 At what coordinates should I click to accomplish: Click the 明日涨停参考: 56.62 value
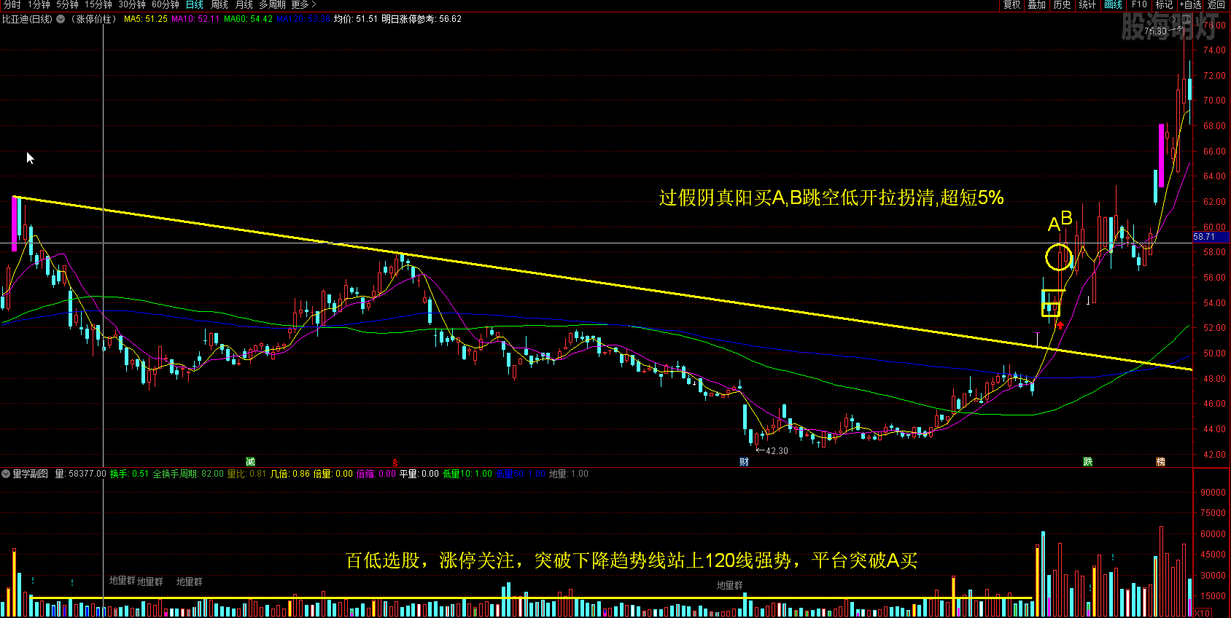coord(422,19)
